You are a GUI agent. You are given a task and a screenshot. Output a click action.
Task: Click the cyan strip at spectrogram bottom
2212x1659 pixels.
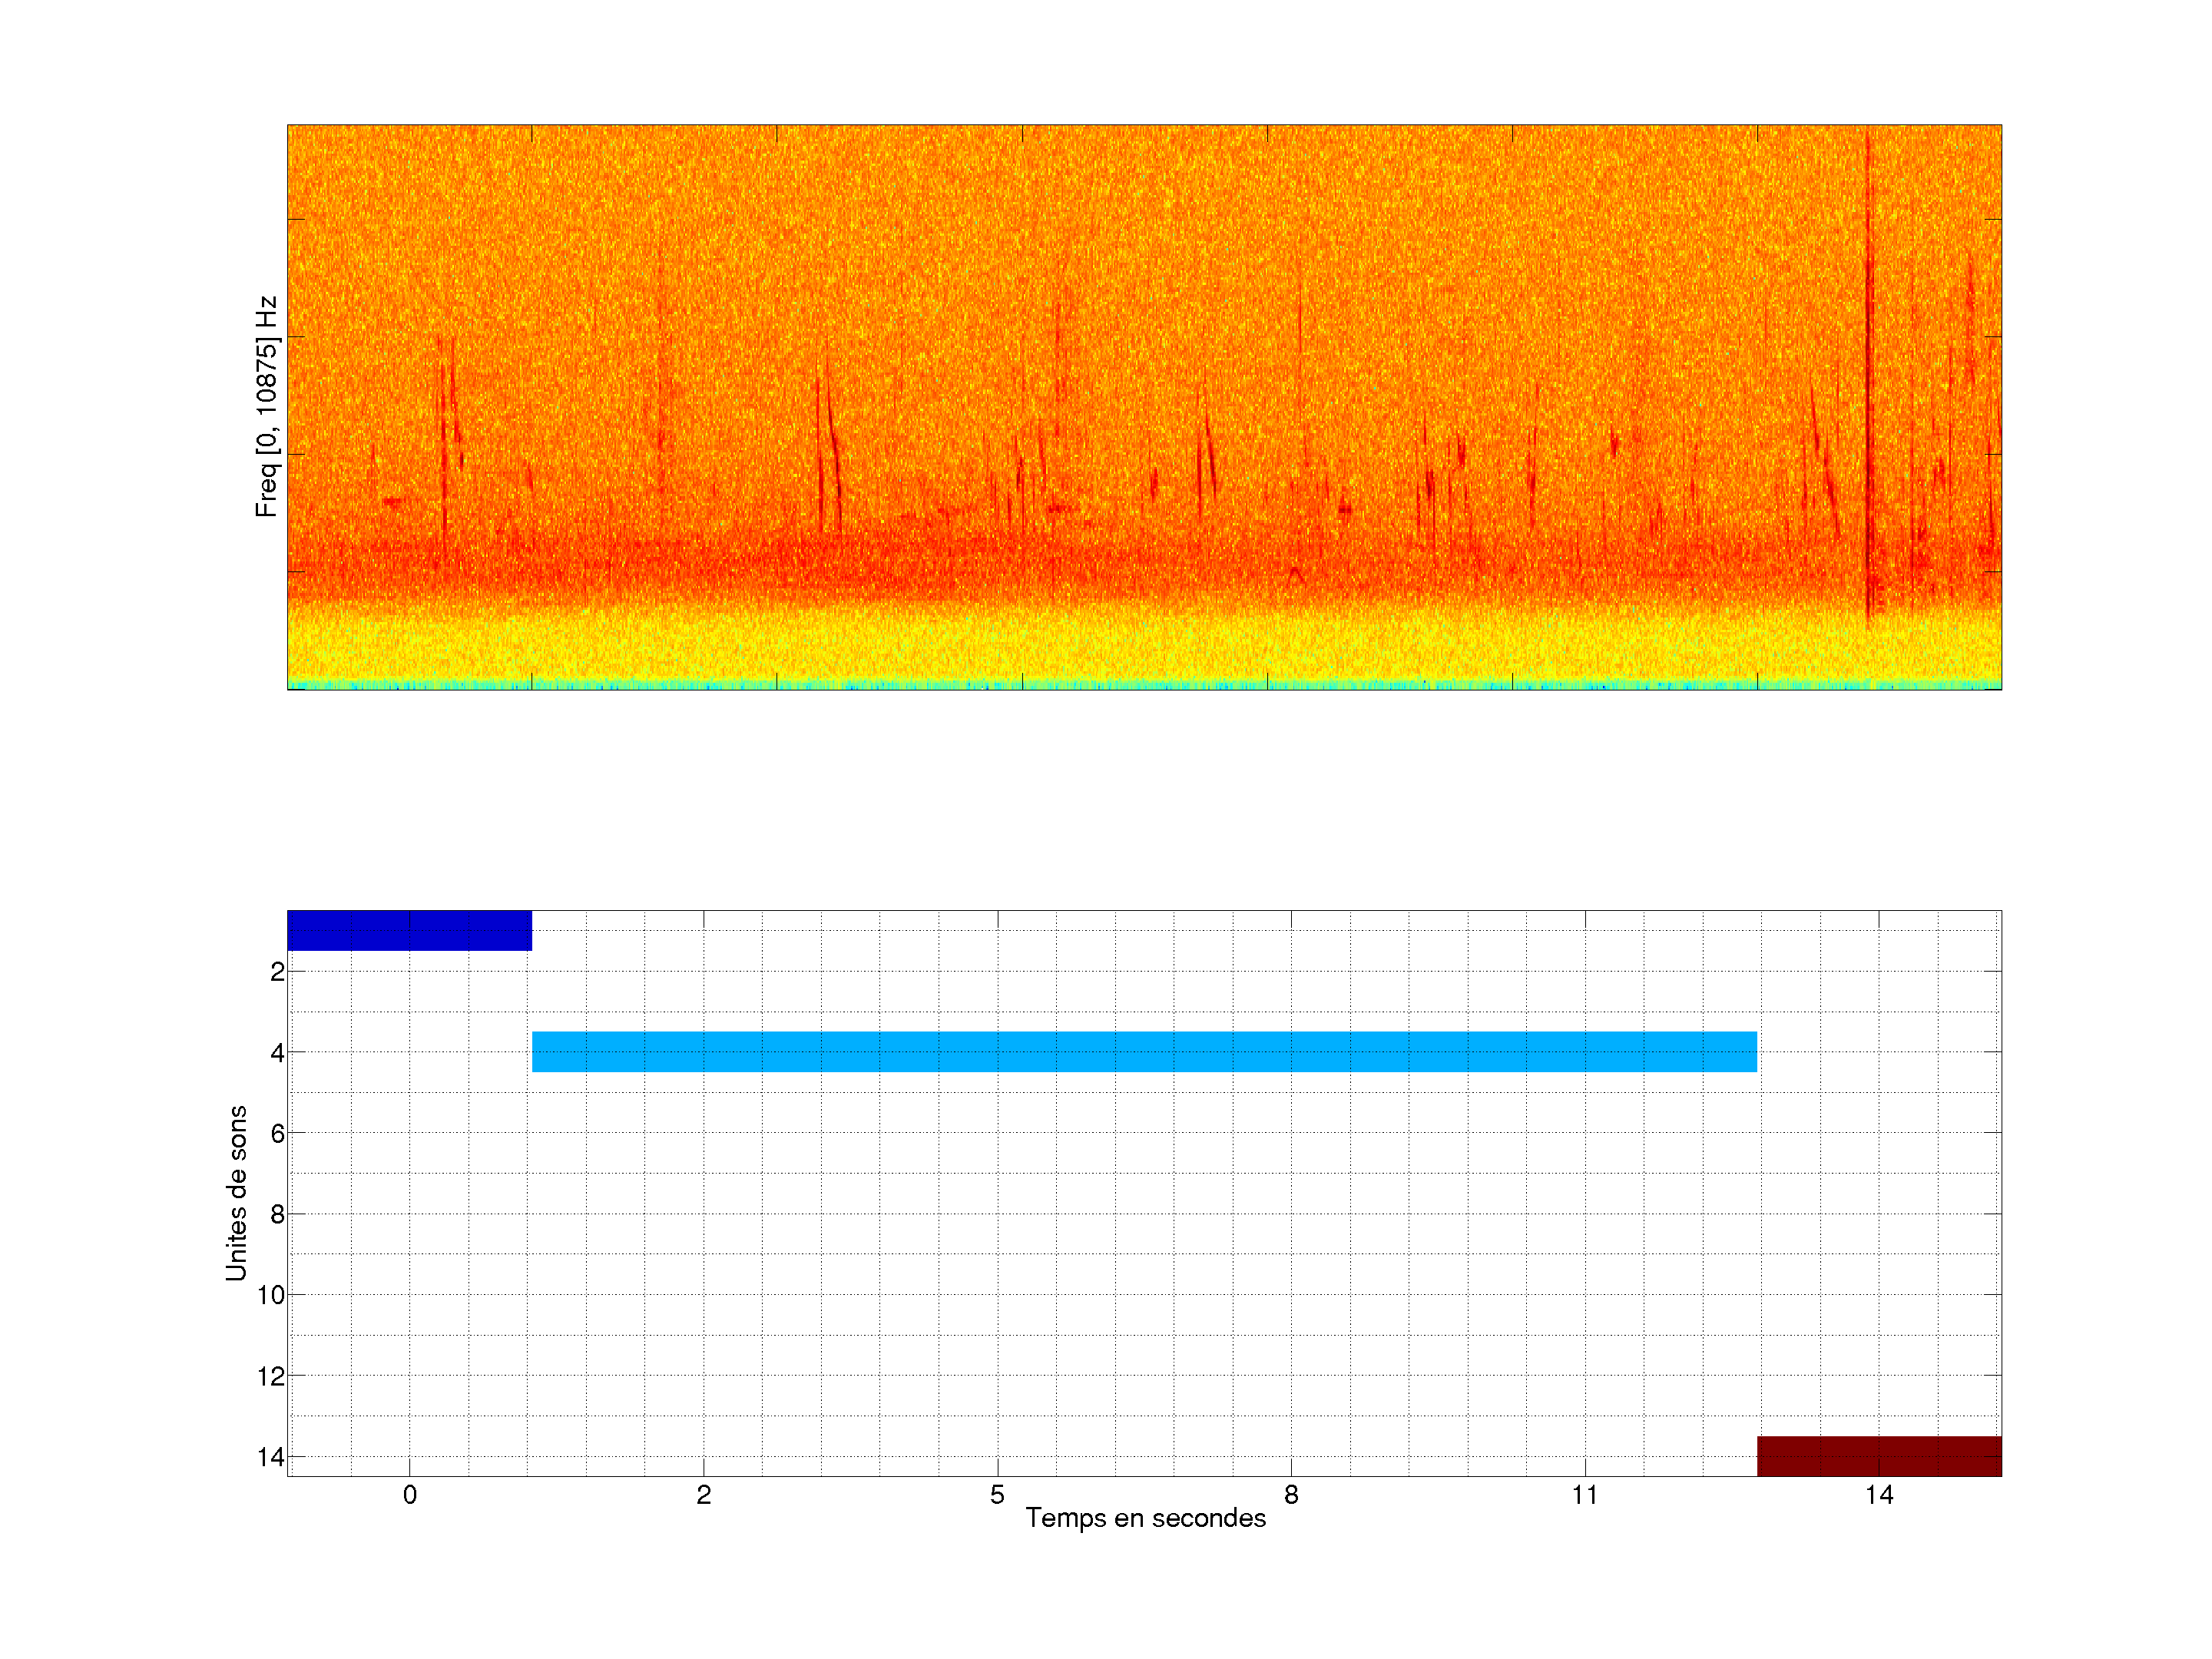tap(1144, 685)
